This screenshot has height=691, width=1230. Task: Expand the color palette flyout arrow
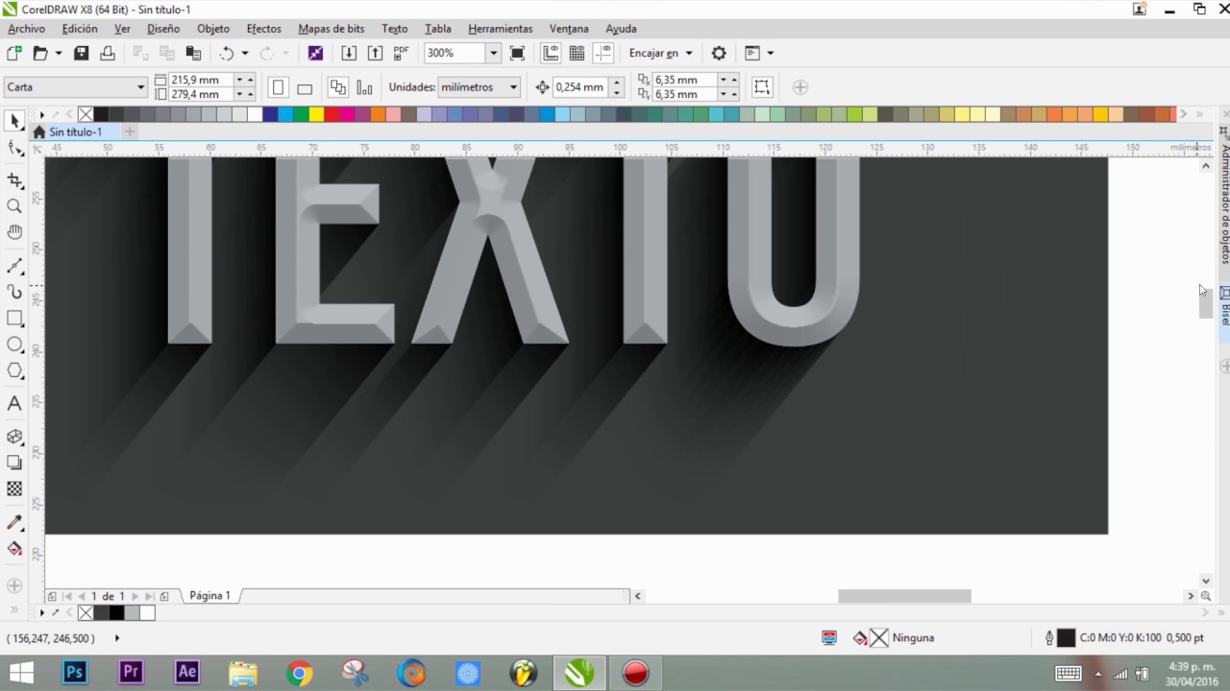tap(41, 114)
